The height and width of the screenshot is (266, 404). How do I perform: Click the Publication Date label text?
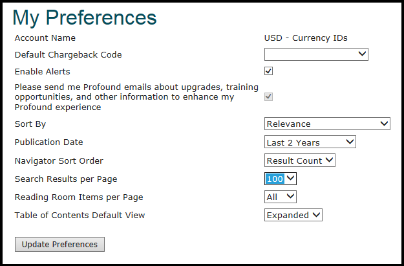click(48, 142)
